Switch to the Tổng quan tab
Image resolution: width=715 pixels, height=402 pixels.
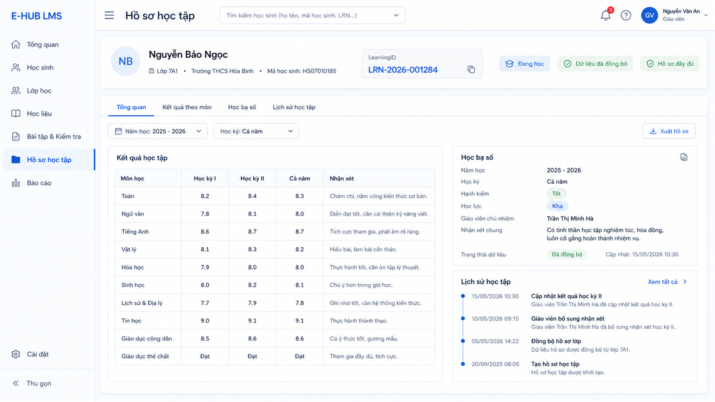coord(131,107)
